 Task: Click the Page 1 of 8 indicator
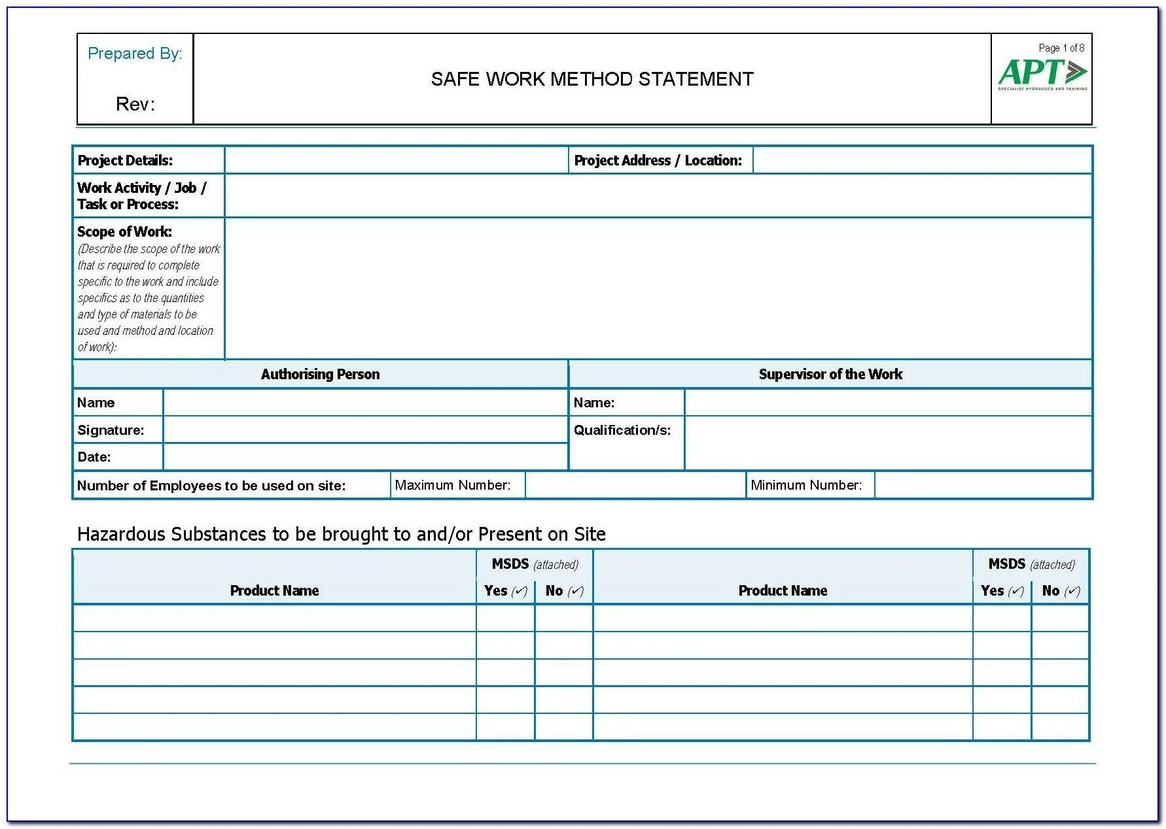click(1061, 48)
